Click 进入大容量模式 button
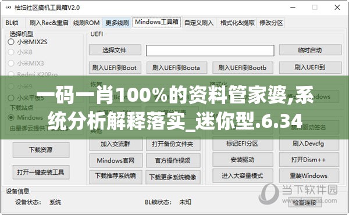Image resolution: width=349 pixels, height=215 pixels. [x=243, y=175]
